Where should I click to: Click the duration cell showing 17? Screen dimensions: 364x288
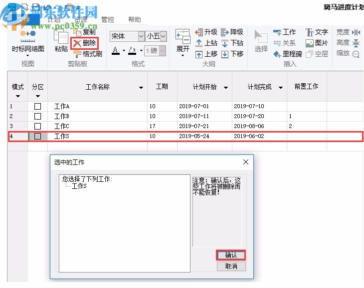tap(162, 126)
